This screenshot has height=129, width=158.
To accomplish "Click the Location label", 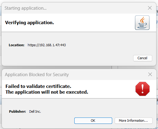I will pos(17,45).
